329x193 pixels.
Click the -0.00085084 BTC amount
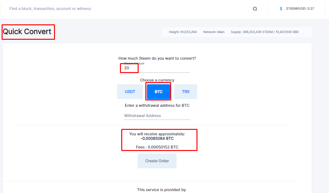tap(157, 138)
